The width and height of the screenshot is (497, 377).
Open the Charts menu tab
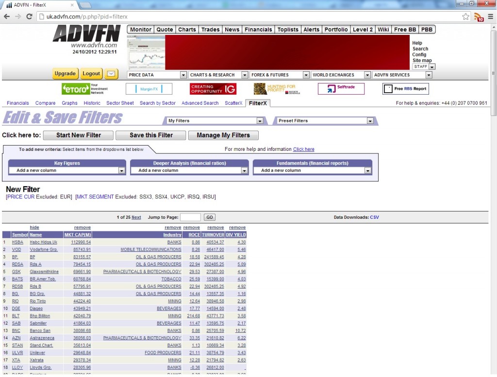click(x=187, y=30)
